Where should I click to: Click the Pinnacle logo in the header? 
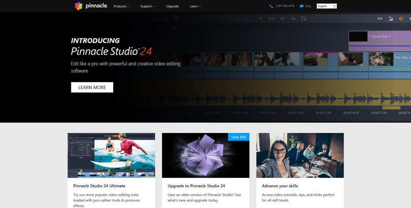tap(91, 6)
